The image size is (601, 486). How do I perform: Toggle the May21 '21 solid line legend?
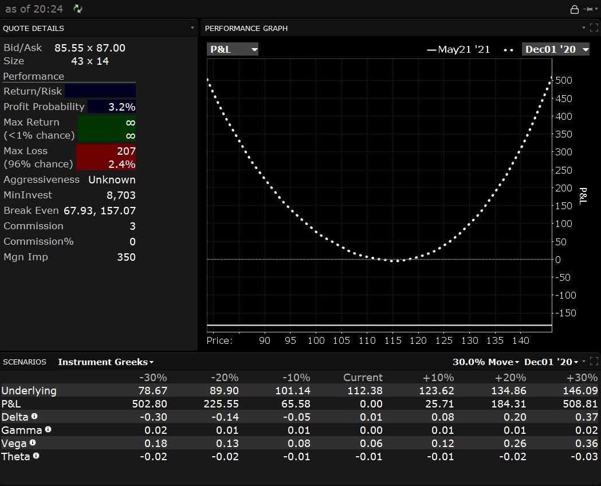point(458,49)
